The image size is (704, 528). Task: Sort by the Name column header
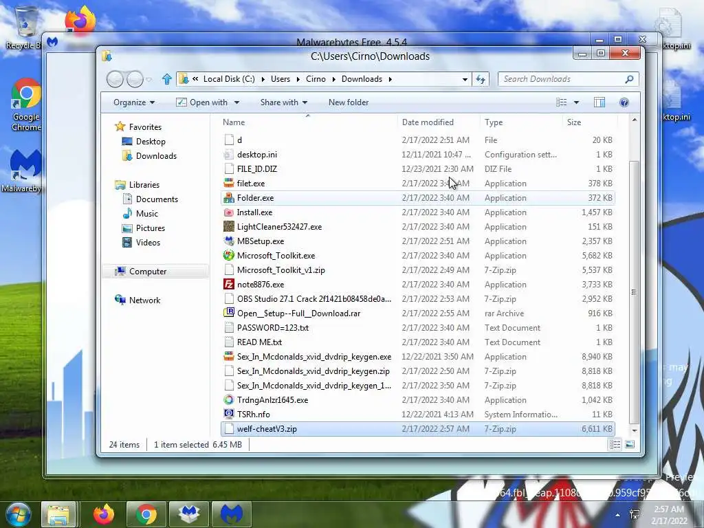[x=234, y=122]
